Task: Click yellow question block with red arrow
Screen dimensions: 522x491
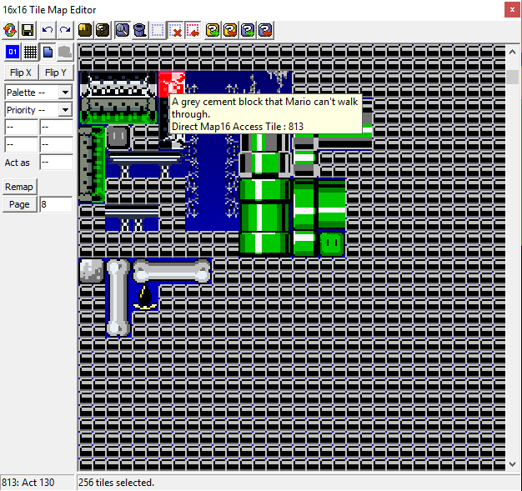Action: [x=230, y=30]
